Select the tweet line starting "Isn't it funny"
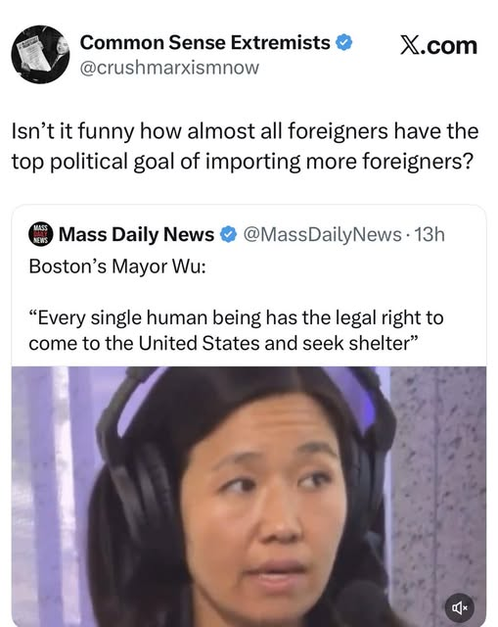 pyautogui.click(x=245, y=131)
